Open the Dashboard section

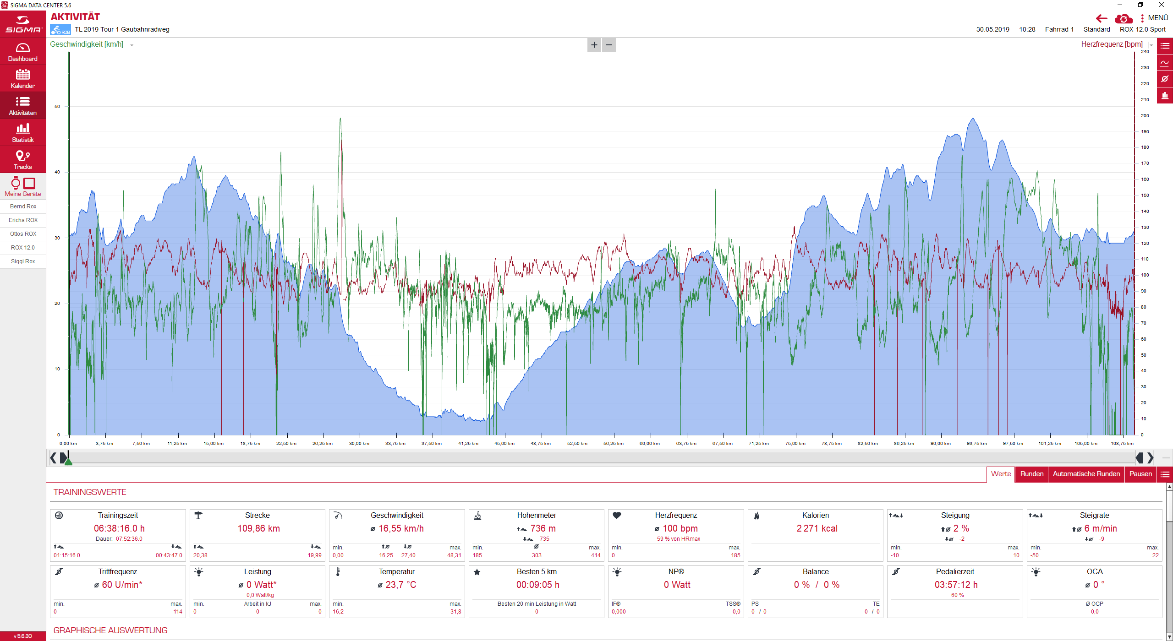pyautogui.click(x=22, y=52)
